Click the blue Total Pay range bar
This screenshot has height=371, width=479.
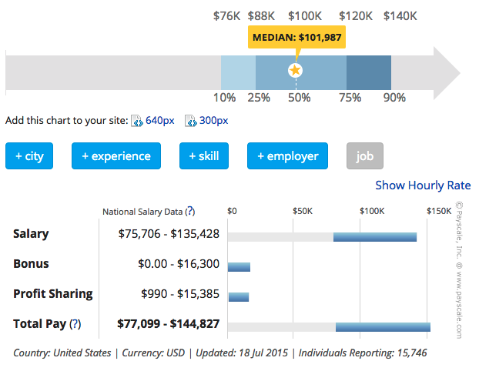(x=383, y=326)
